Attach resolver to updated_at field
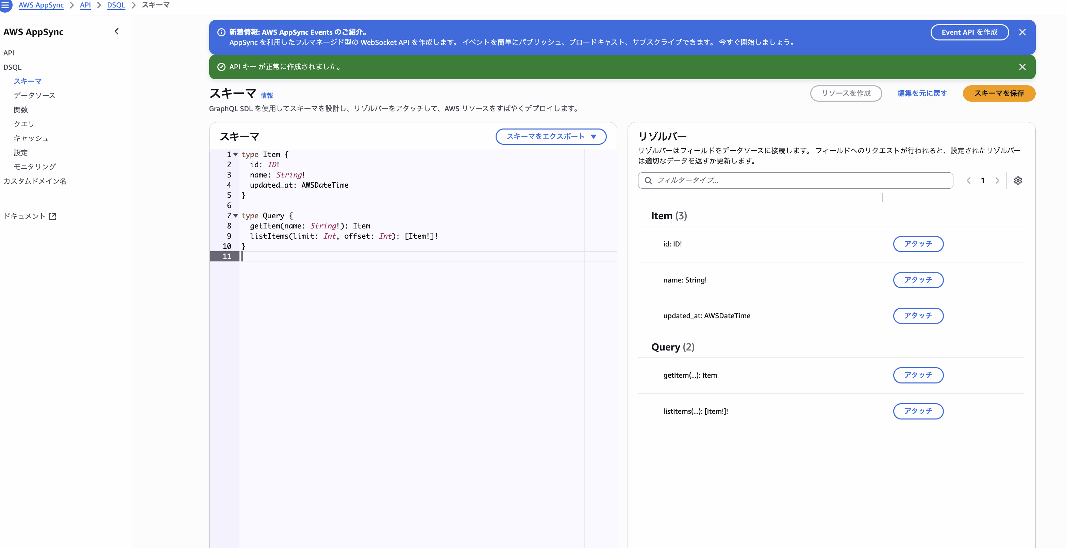The width and height of the screenshot is (1066, 548). (918, 315)
